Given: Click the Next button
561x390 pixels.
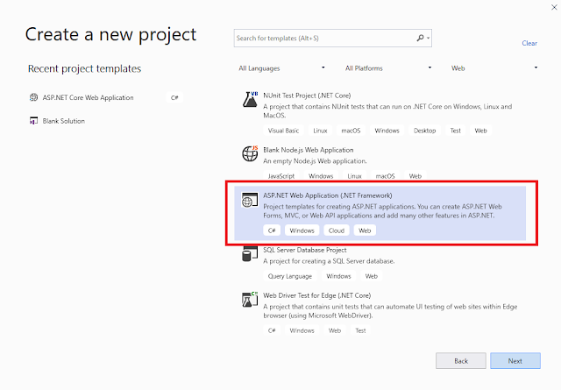Looking at the screenshot, I should 515,361.
